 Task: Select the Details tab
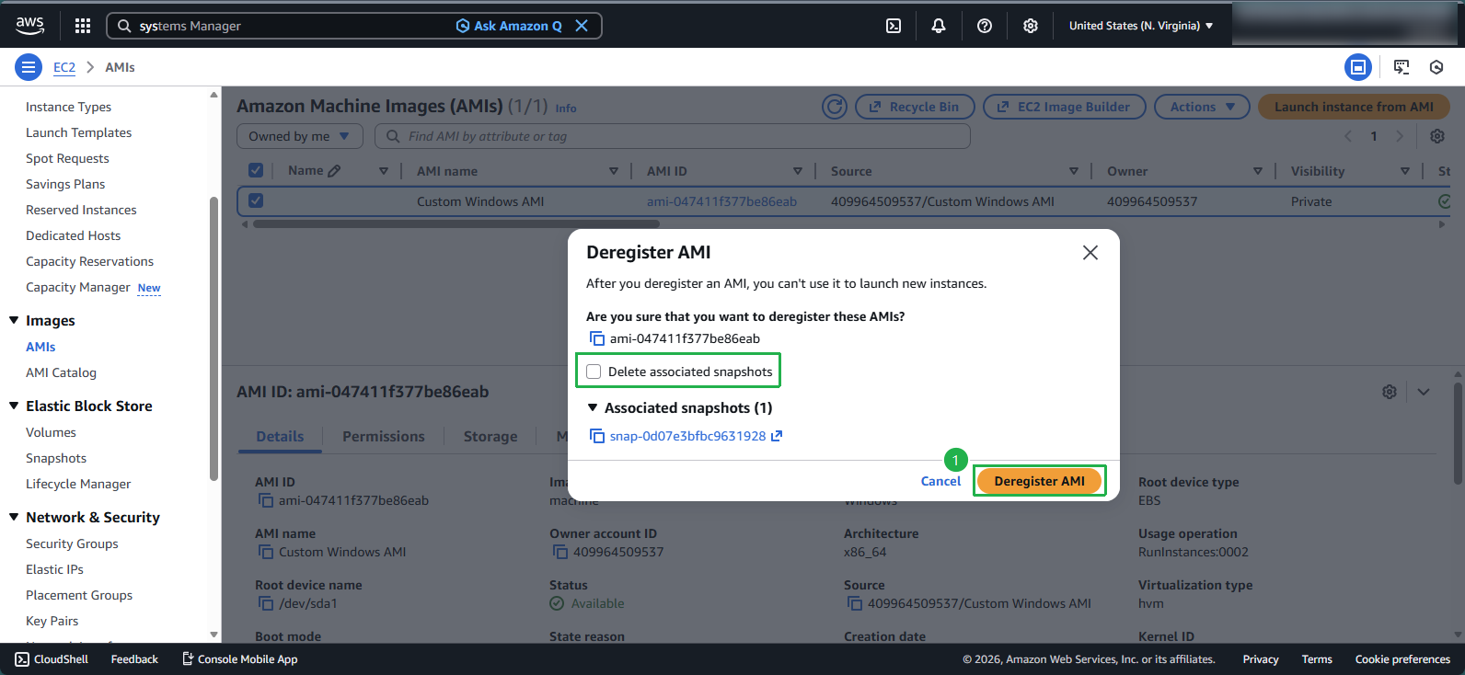[x=280, y=437]
